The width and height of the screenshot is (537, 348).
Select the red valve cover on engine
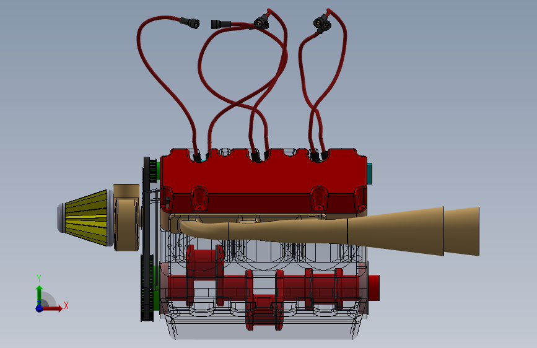[263, 181]
